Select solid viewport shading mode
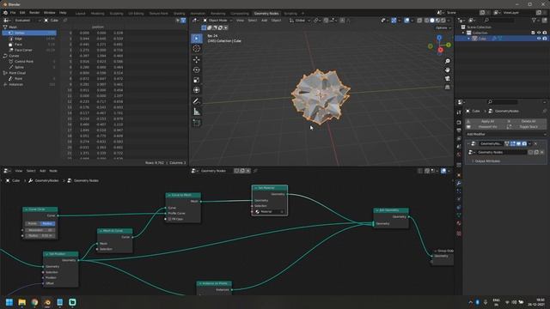The image size is (550, 309). [432, 21]
